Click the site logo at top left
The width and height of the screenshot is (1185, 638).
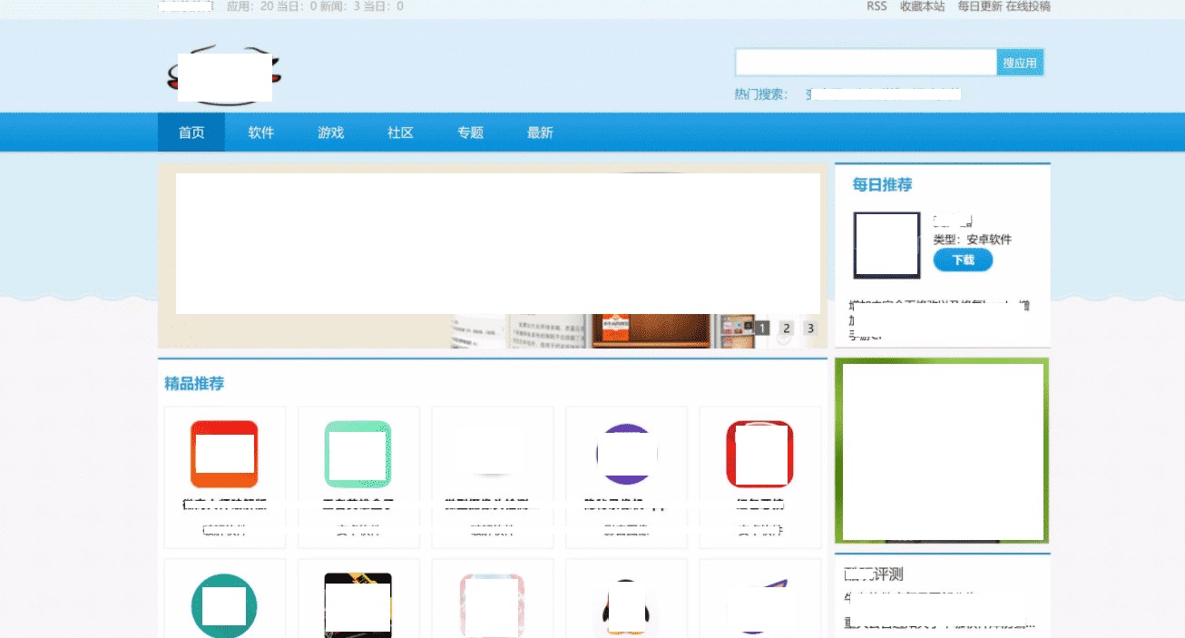coord(225,76)
